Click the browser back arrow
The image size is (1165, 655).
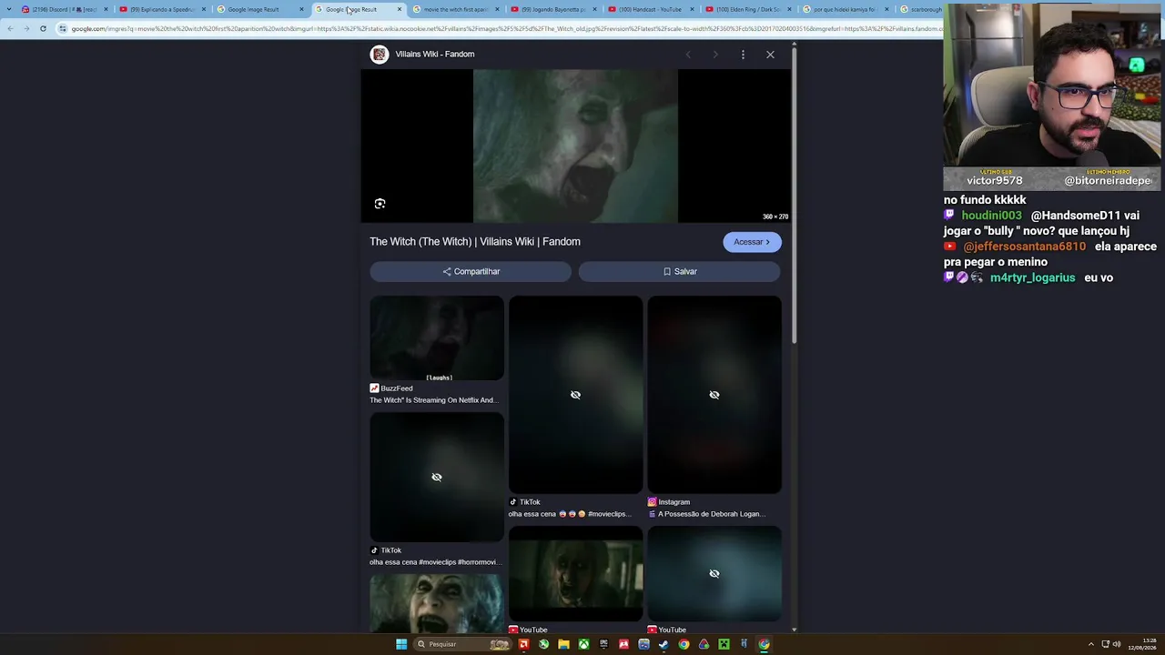[10, 29]
